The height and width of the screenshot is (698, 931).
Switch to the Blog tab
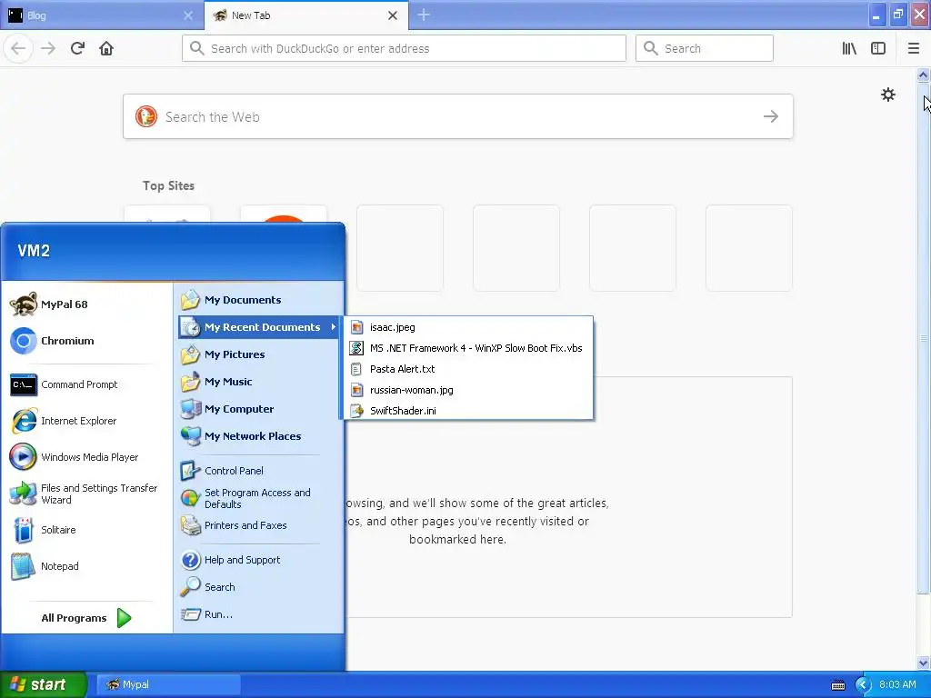click(x=95, y=15)
